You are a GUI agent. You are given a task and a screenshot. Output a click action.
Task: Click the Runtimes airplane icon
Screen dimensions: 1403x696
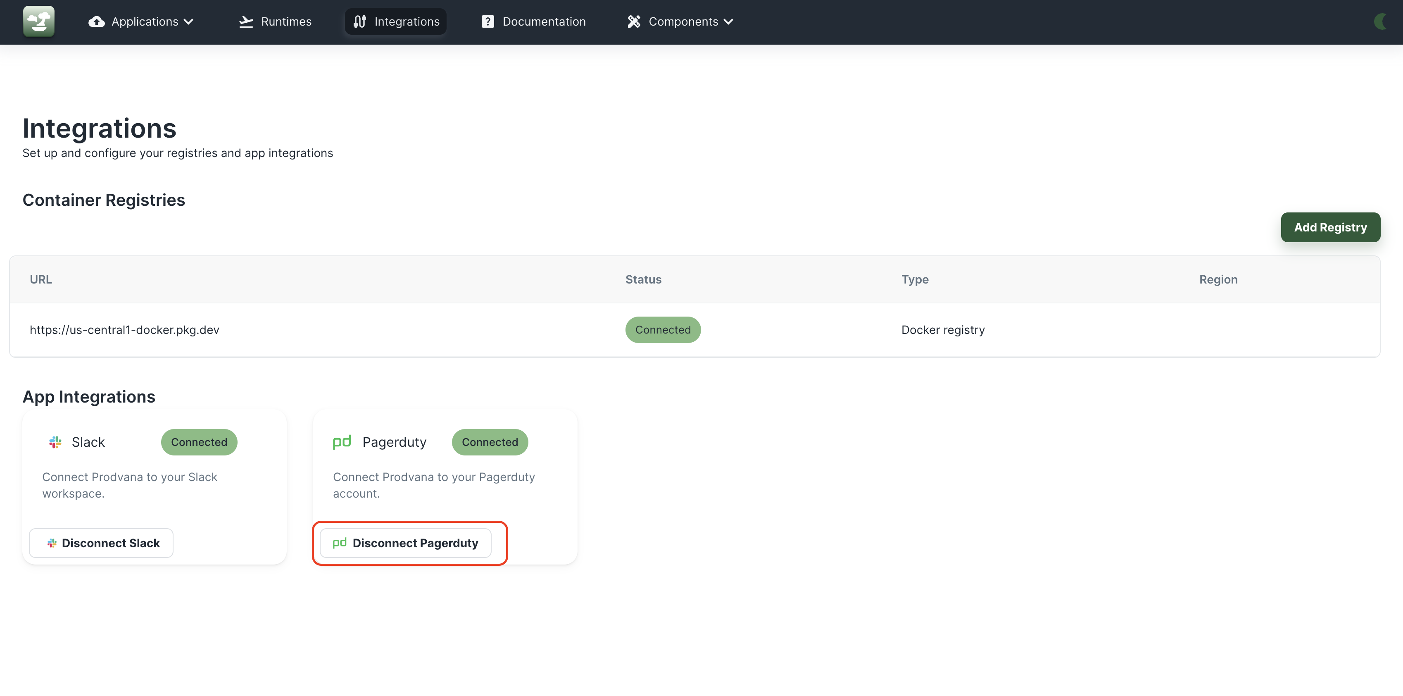coord(246,22)
